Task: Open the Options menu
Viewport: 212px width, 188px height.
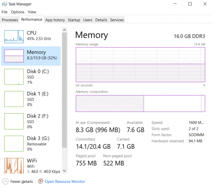Action: point(17,12)
